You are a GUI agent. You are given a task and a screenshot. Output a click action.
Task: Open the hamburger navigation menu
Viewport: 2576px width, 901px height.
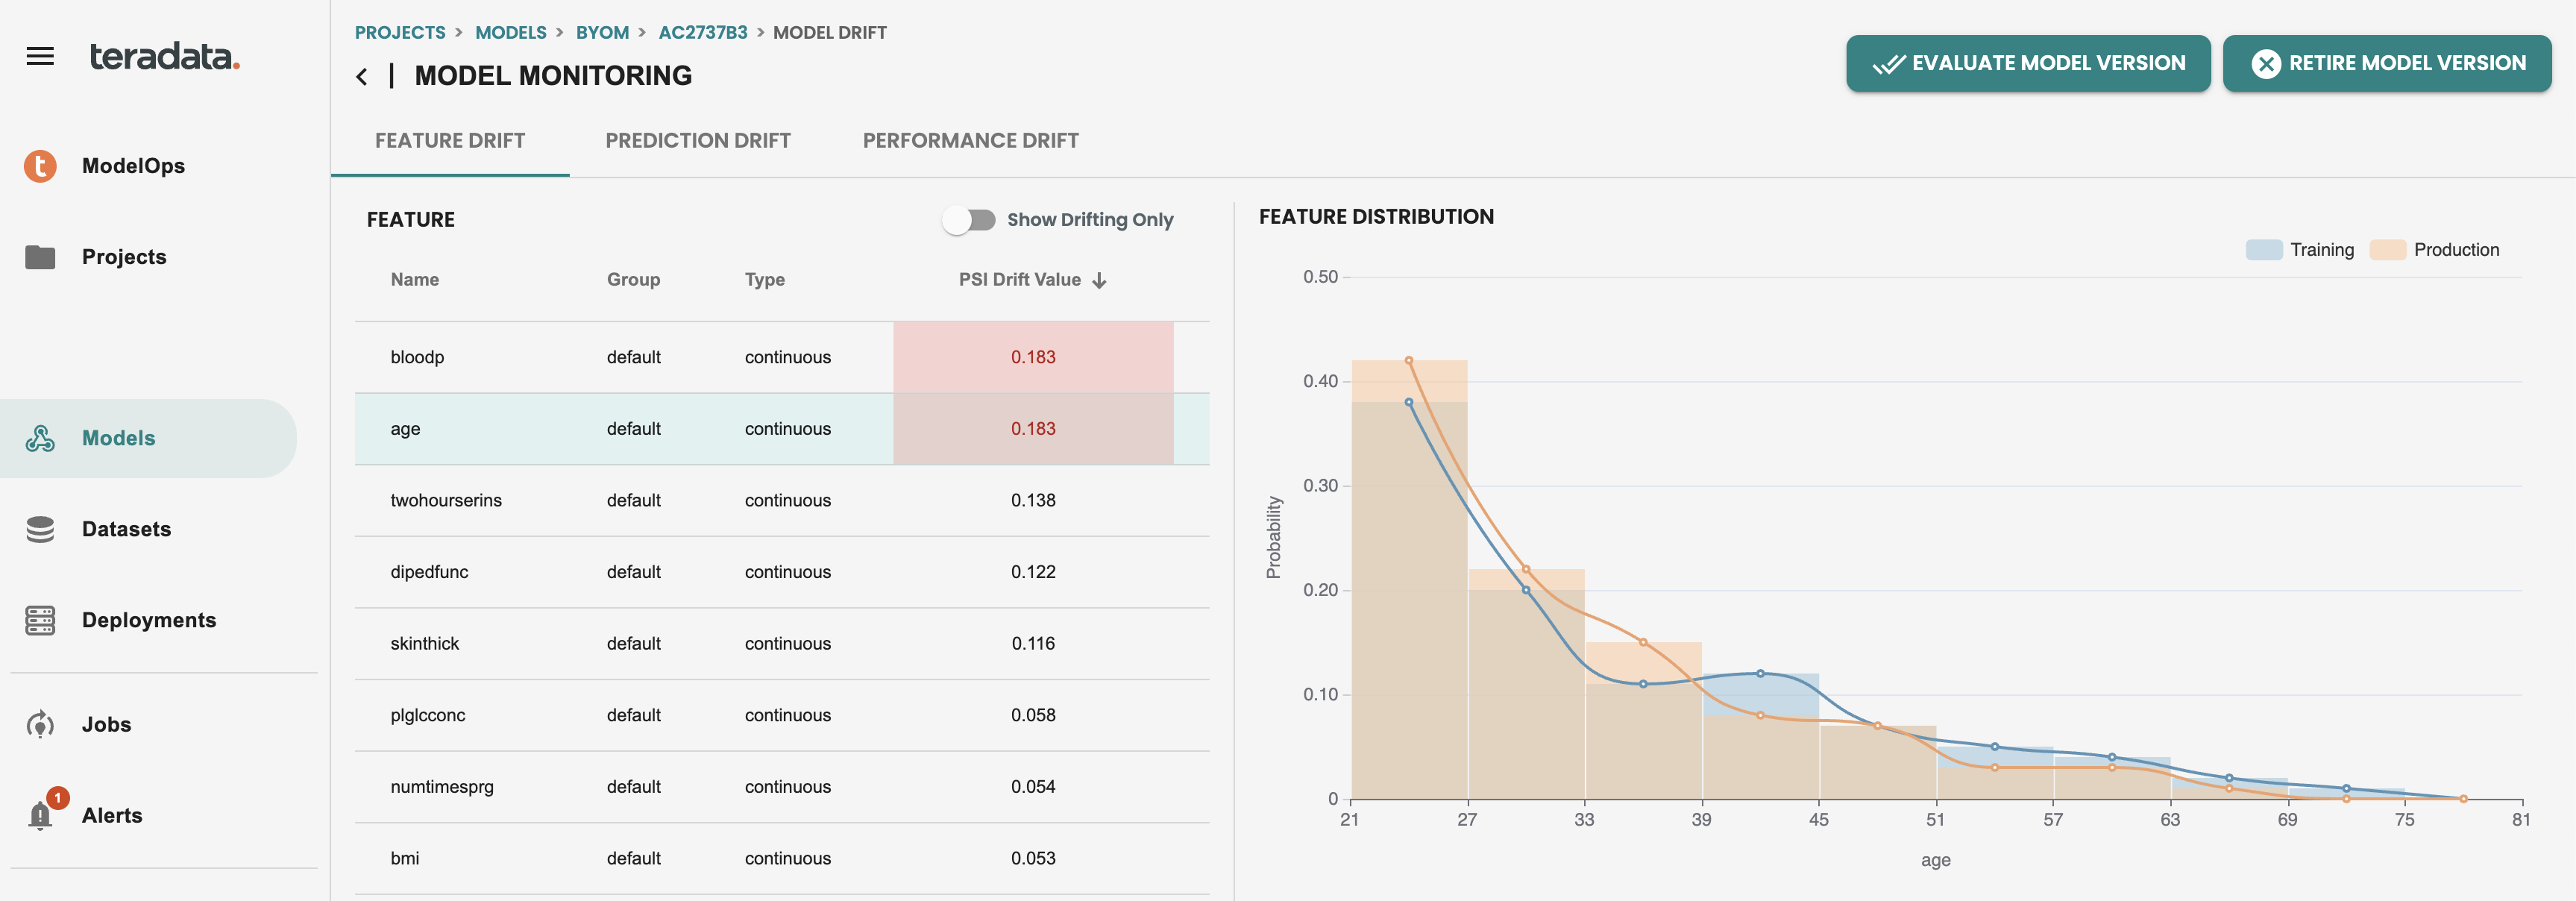coord(40,57)
